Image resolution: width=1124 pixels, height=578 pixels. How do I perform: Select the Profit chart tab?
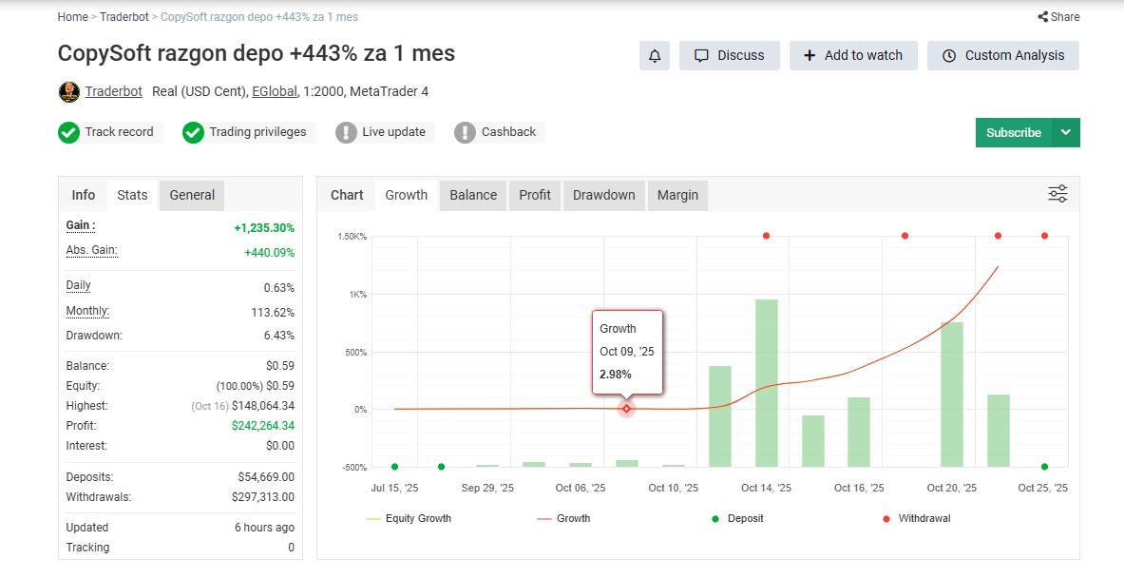[x=535, y=195]
